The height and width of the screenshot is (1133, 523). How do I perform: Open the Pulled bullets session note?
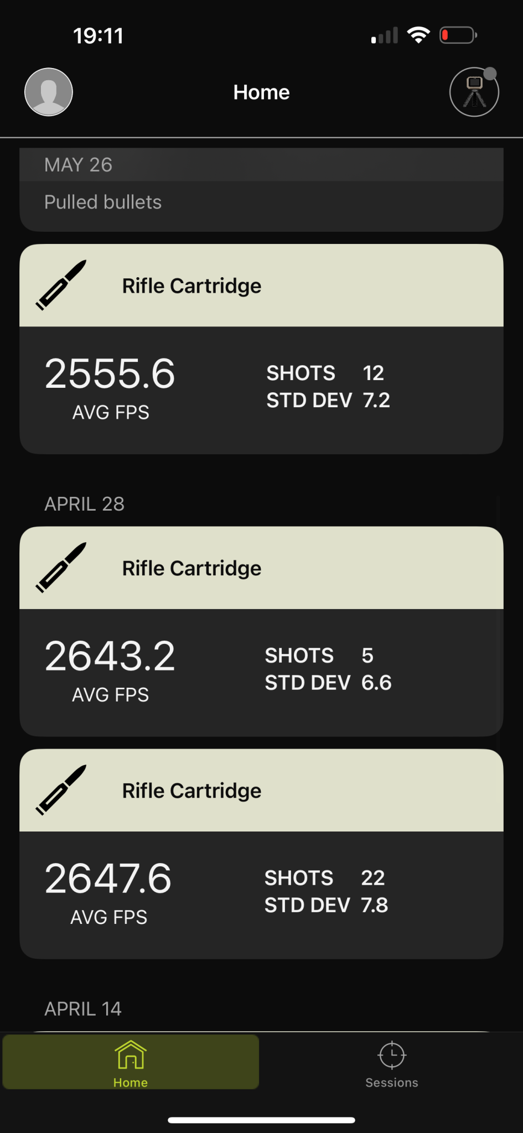pos(103,202)
